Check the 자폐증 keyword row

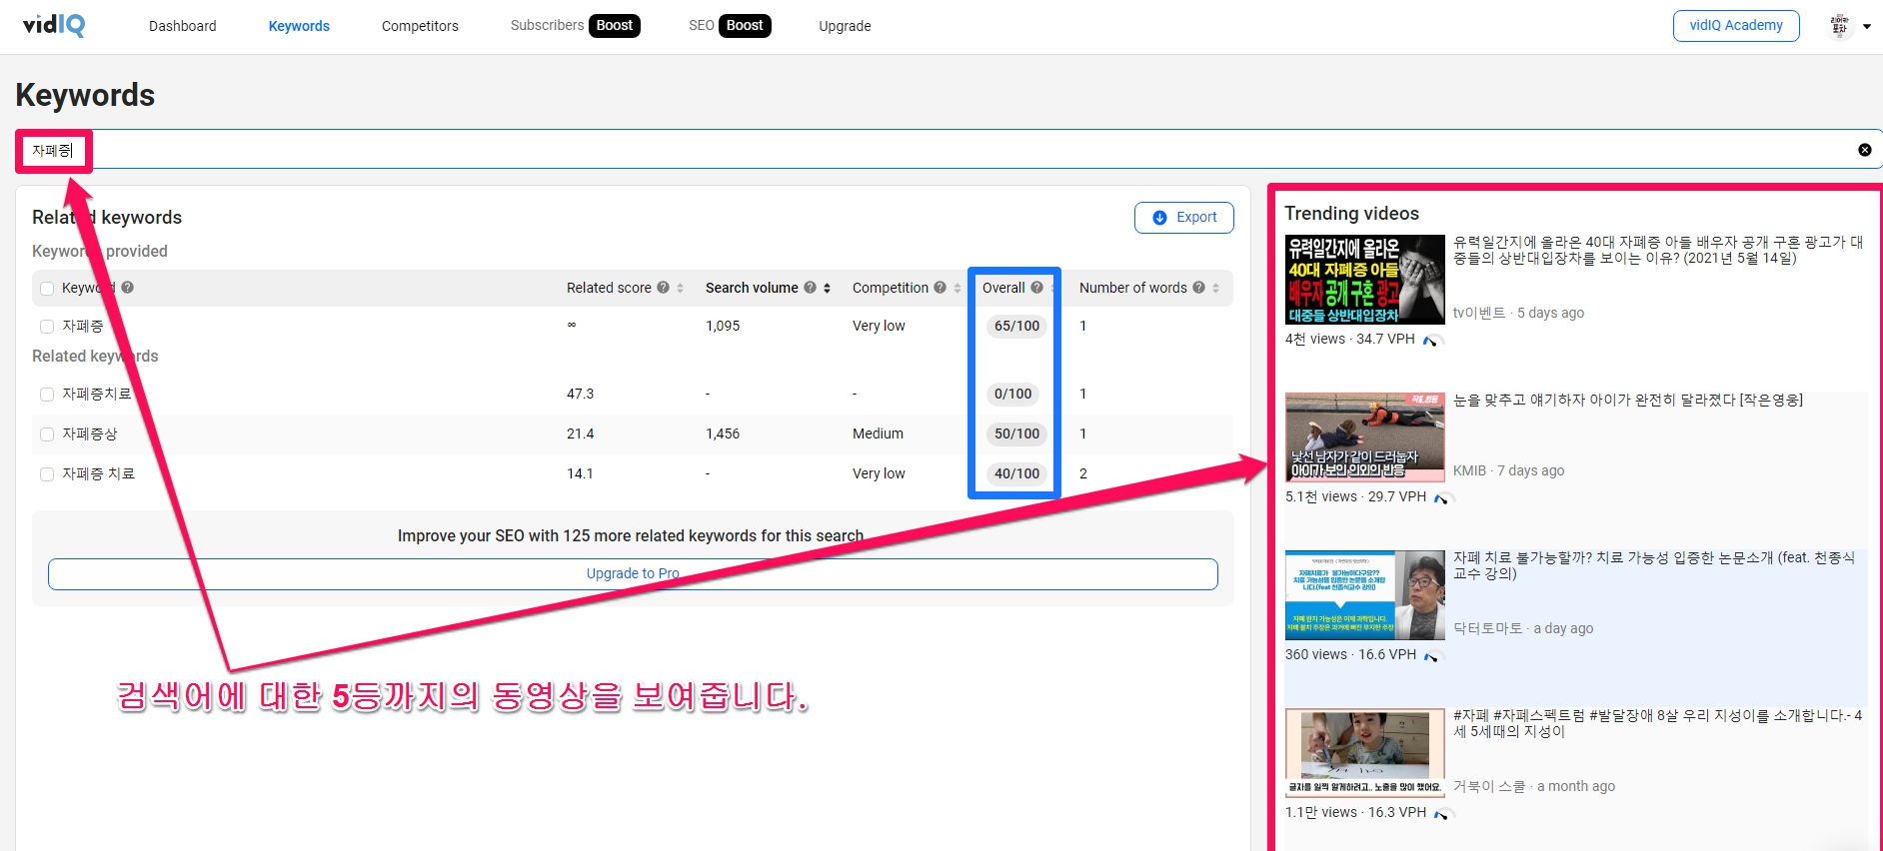pos(47,327)
